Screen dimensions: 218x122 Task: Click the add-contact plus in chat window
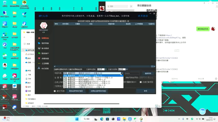[131, 6]
